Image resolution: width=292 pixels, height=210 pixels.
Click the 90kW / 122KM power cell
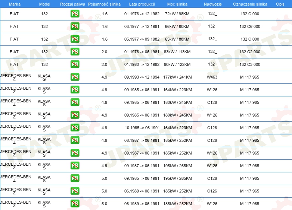177,64
